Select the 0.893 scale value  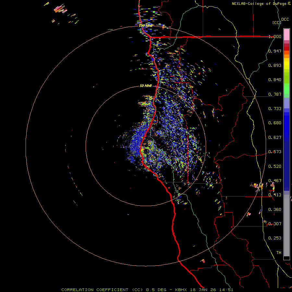click(x=275, y=65)
